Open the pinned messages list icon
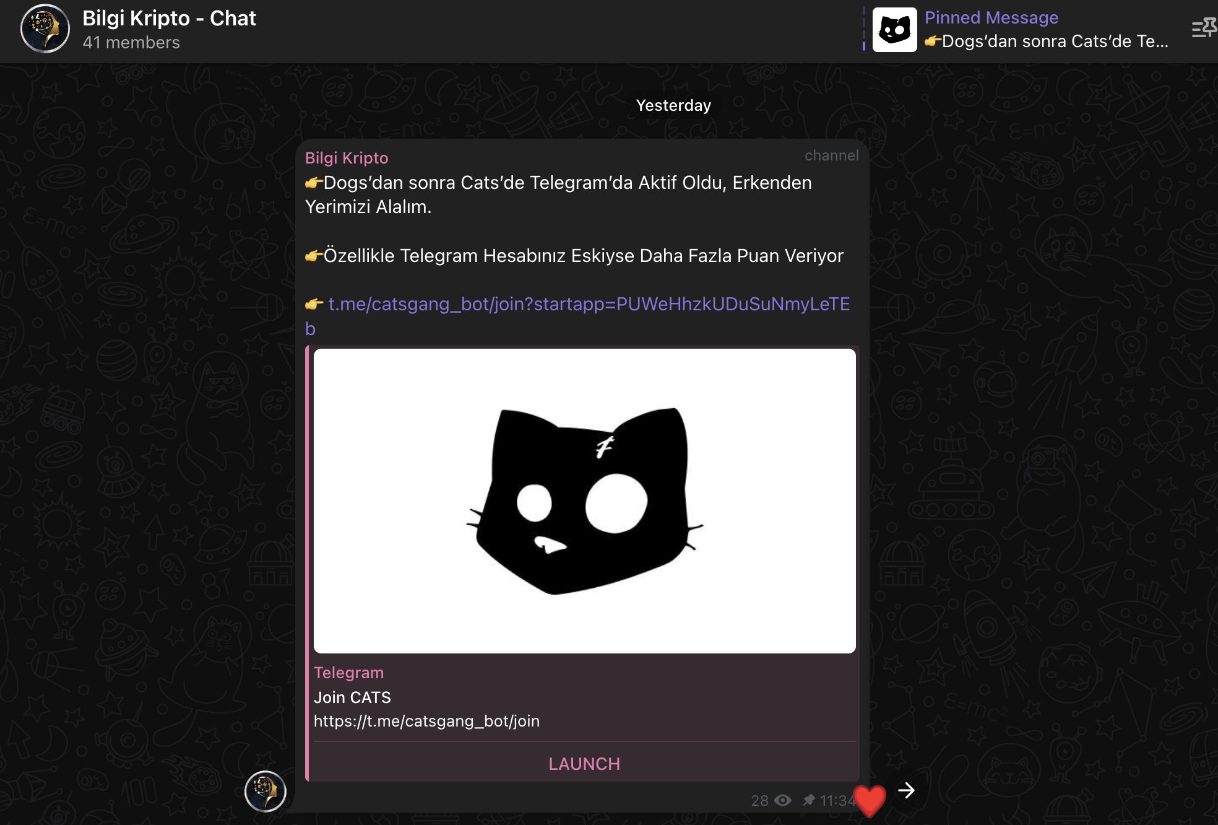The image size is (1218, 825). 1204,28
